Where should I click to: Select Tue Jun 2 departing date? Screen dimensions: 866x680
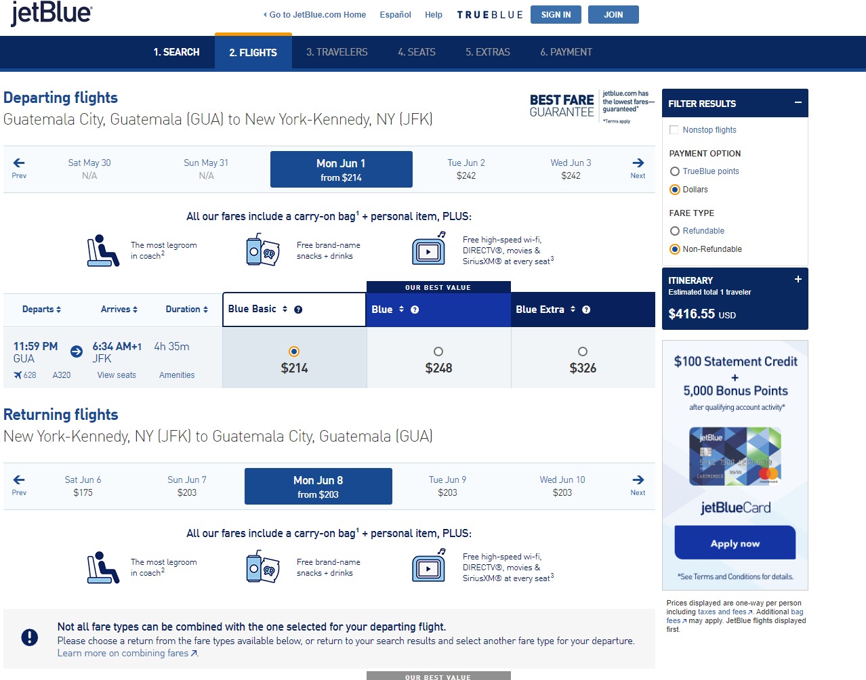click(x=466, y=169)
